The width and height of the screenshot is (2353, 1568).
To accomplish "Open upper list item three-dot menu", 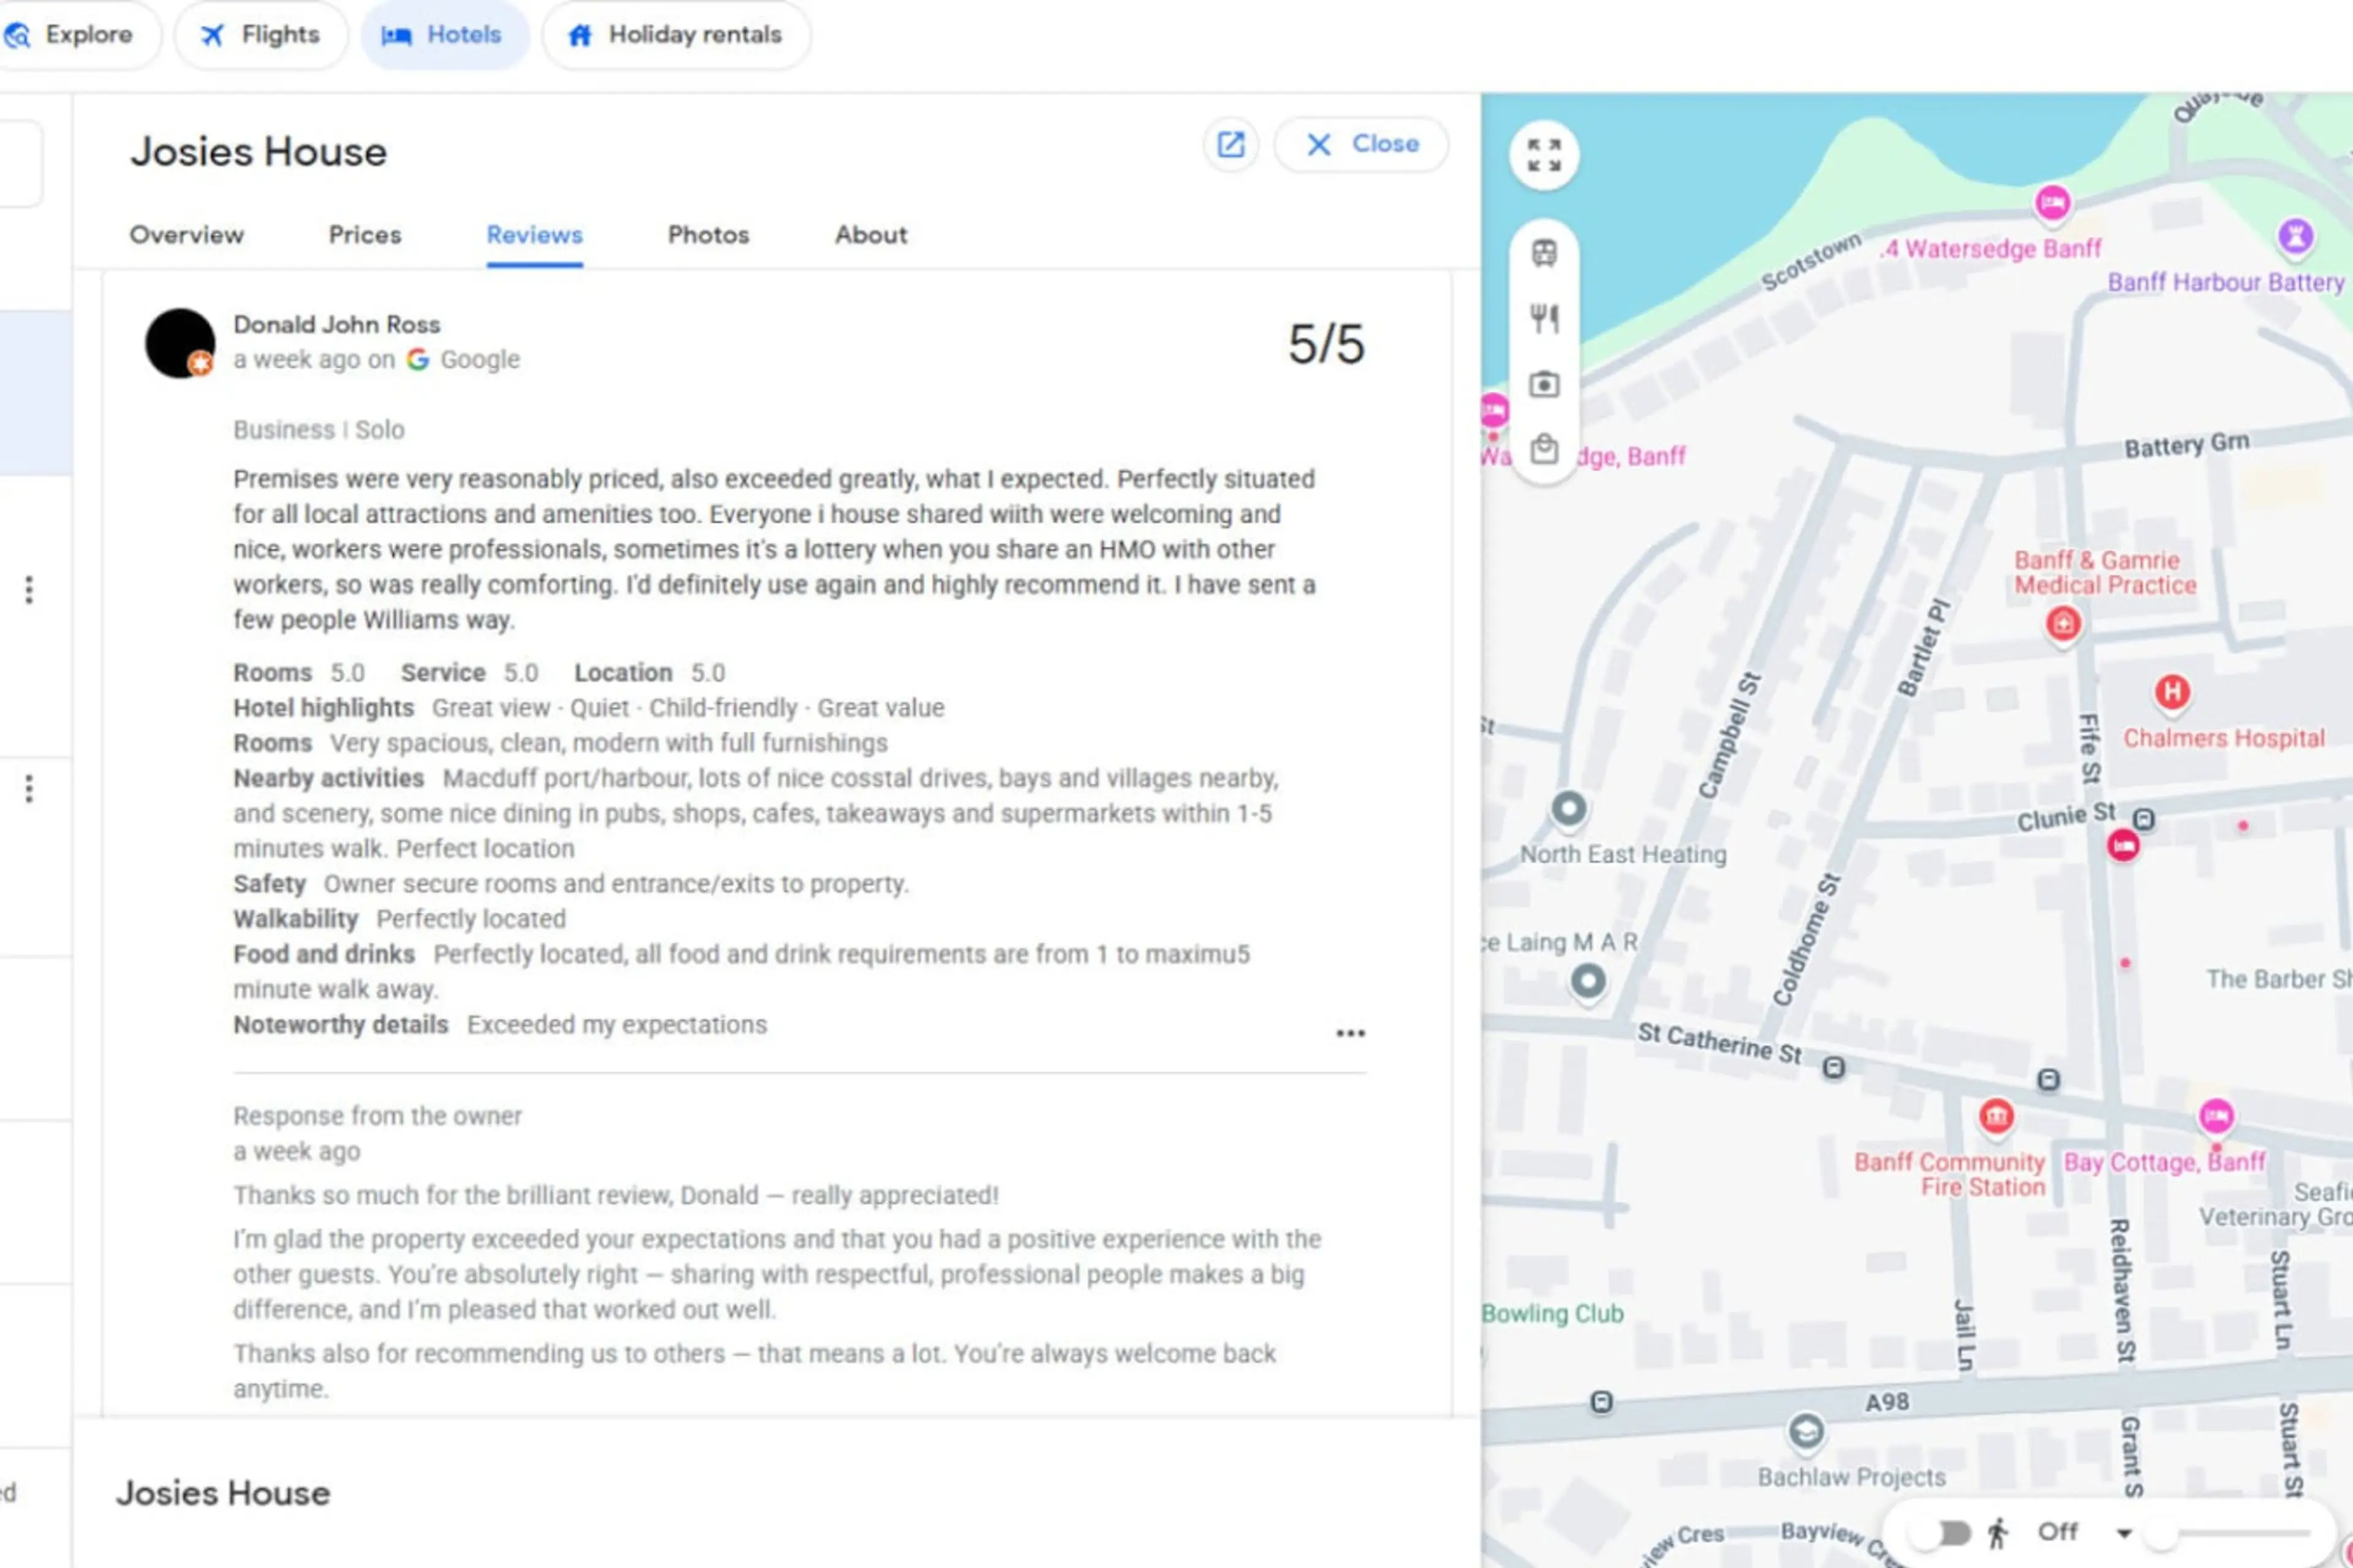I will tap(29, 590).
